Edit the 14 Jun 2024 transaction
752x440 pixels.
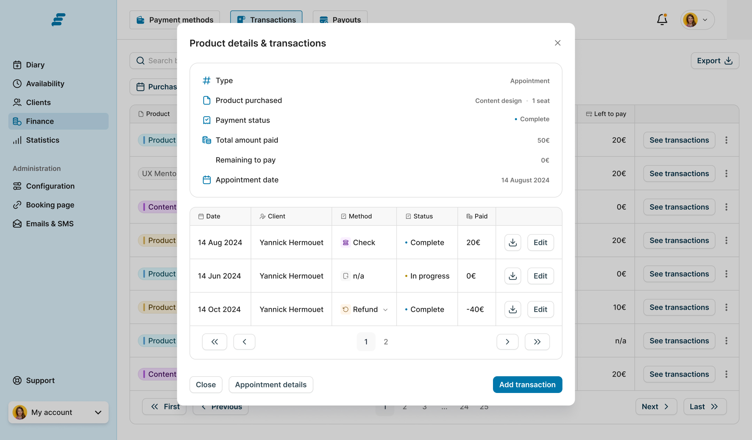[540, 276]
